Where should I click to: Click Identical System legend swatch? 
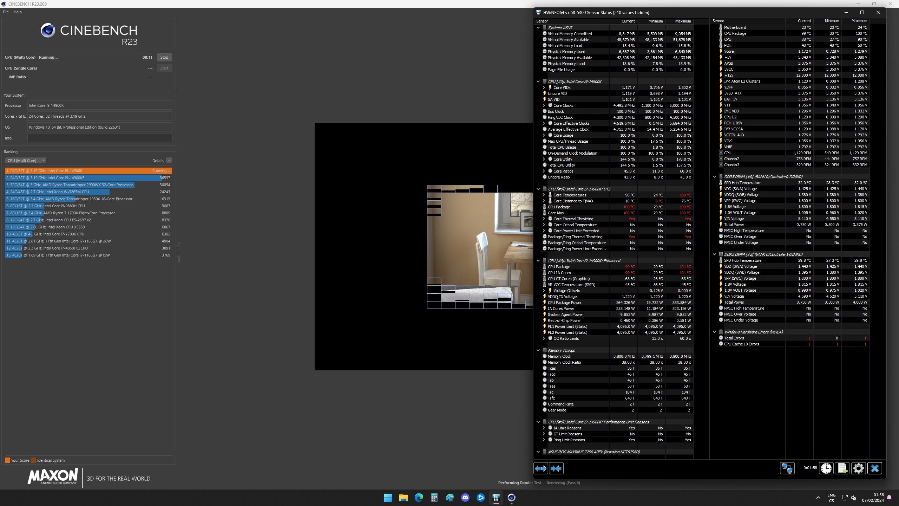tap(33, 460)
